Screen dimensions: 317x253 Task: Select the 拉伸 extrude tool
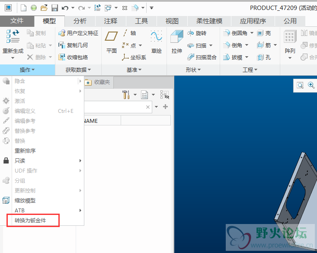[x=177, y=42]
